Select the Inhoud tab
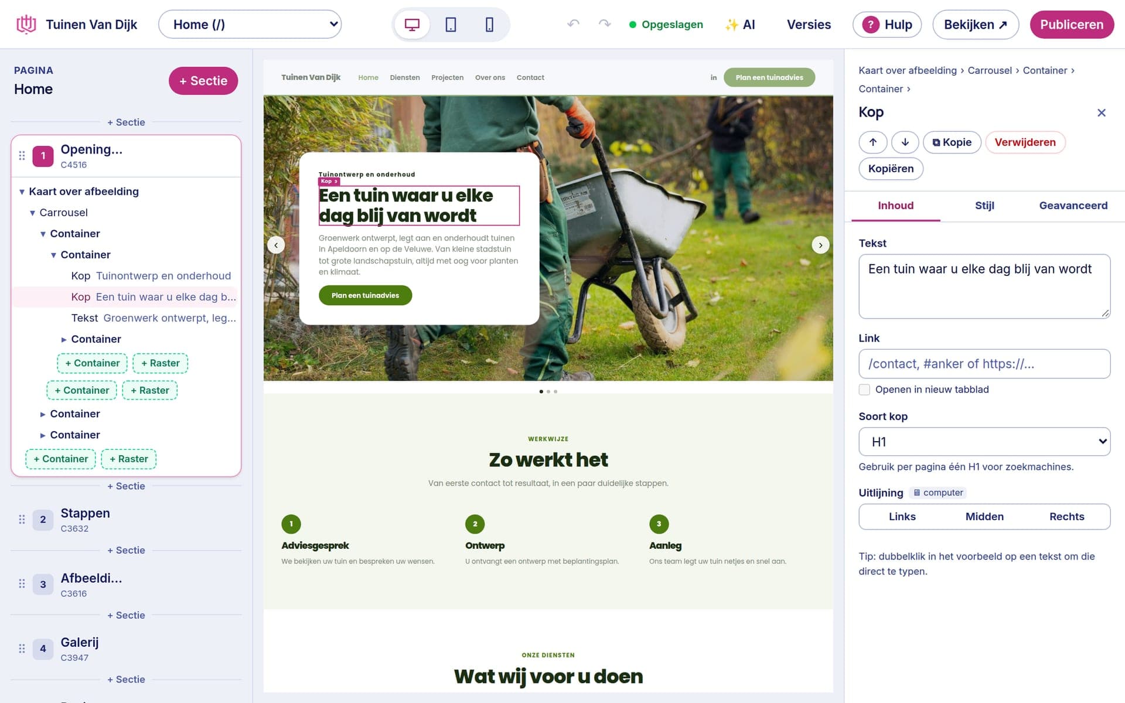Viewport: 1125px width, 703px height. click(895, 206)
